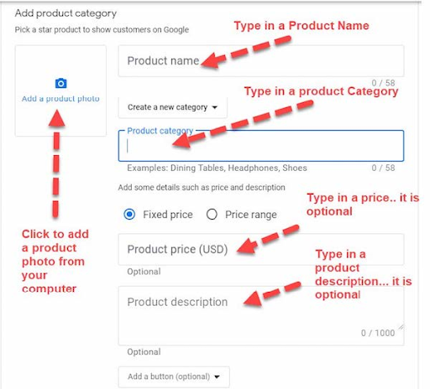Click the "0 / 1000" description character counter
430x389 pixels.
point(378,333)
